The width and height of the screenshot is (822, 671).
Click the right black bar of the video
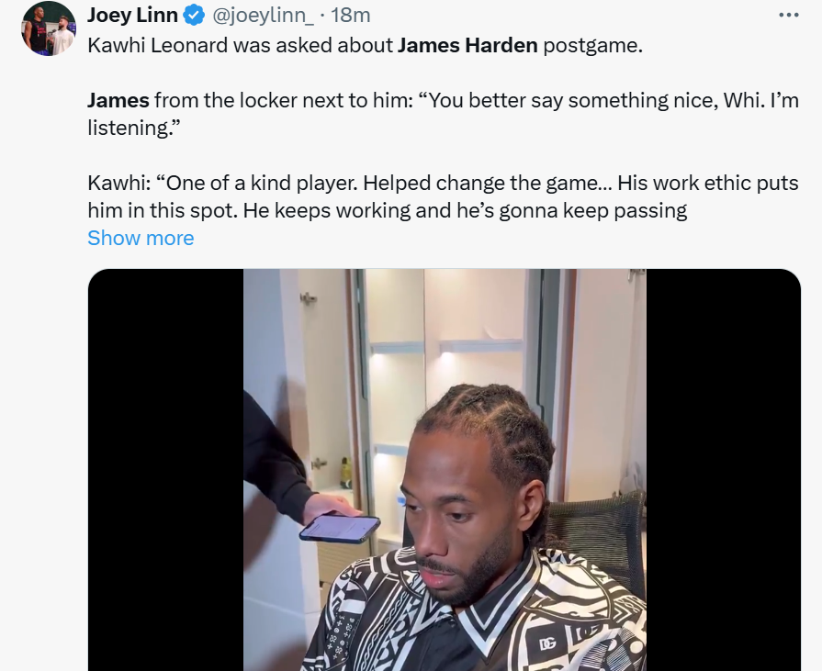(724, 469)
